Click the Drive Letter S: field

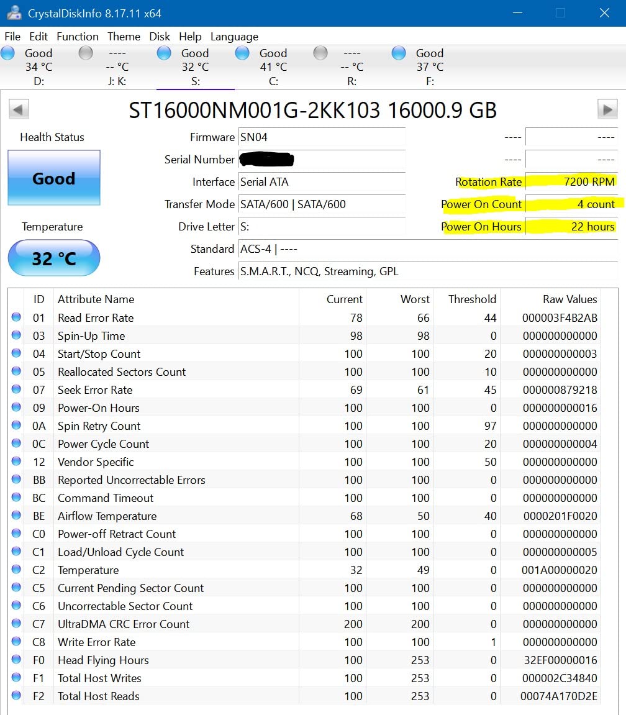pos(322,227)
